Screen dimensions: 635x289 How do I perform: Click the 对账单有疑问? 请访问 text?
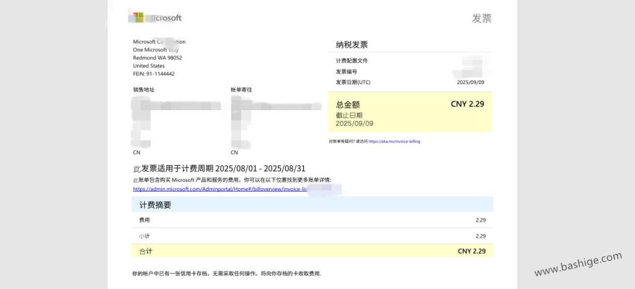click(x=348, y=142)
